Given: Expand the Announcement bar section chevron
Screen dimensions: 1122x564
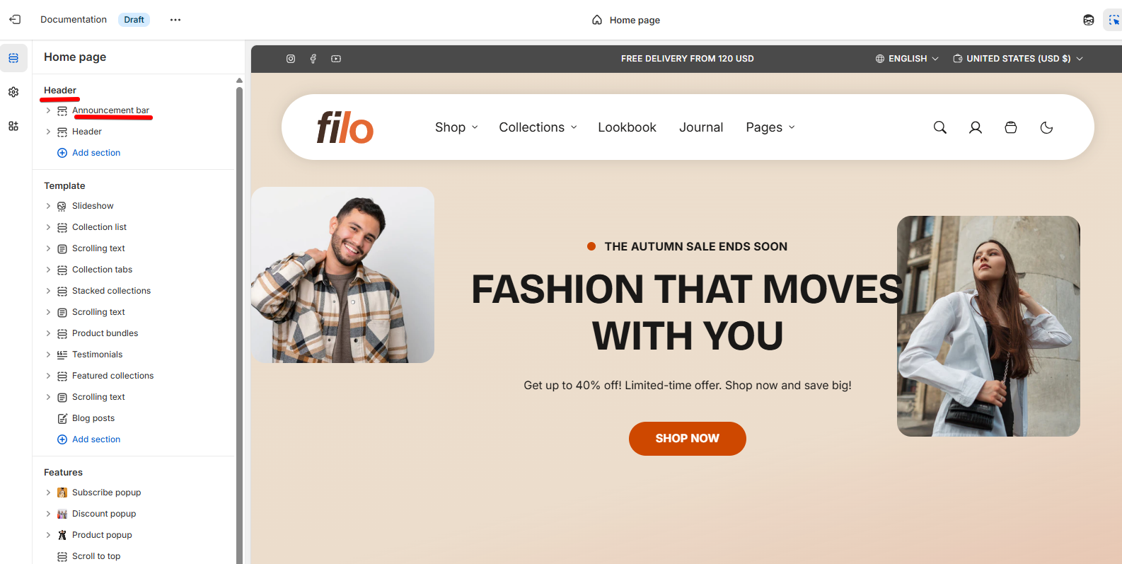Looking at the screenshot, I should [48, 110].
